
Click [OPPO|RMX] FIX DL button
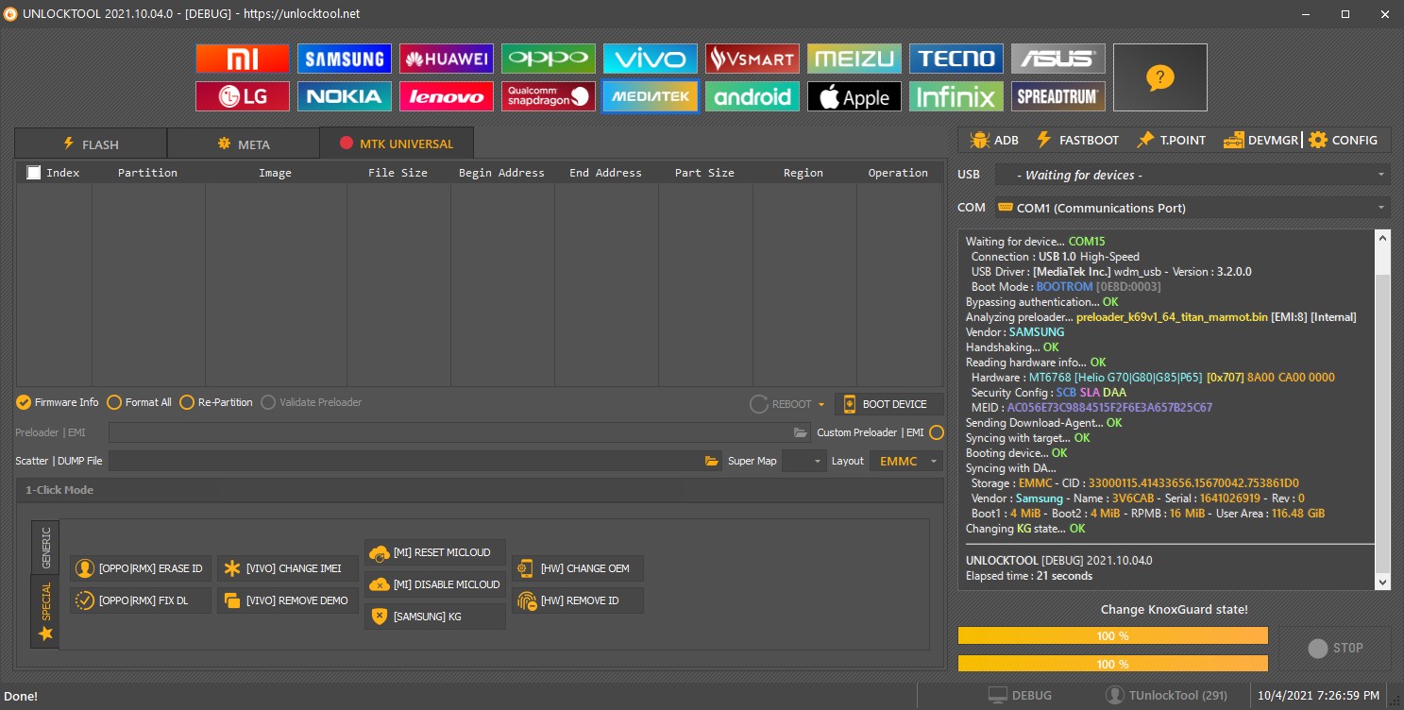coord(141,600)
